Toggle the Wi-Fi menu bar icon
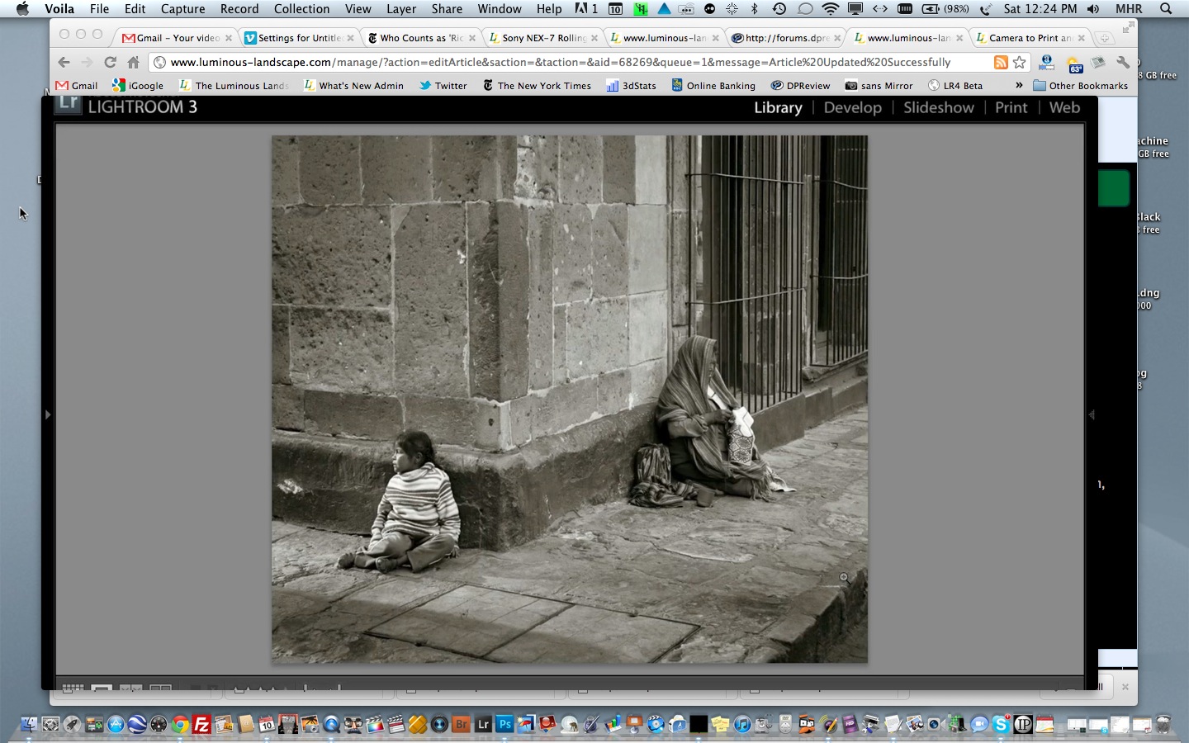The image size is (1189, 743). pos(831,9)
